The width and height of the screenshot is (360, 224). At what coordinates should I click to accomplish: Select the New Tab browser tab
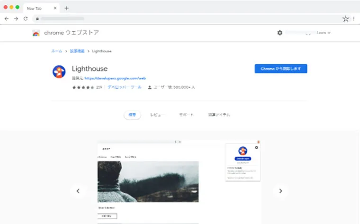point(41,8)
